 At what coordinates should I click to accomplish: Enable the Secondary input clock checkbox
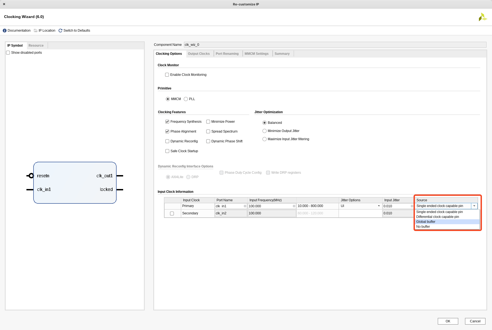[172, 214]
